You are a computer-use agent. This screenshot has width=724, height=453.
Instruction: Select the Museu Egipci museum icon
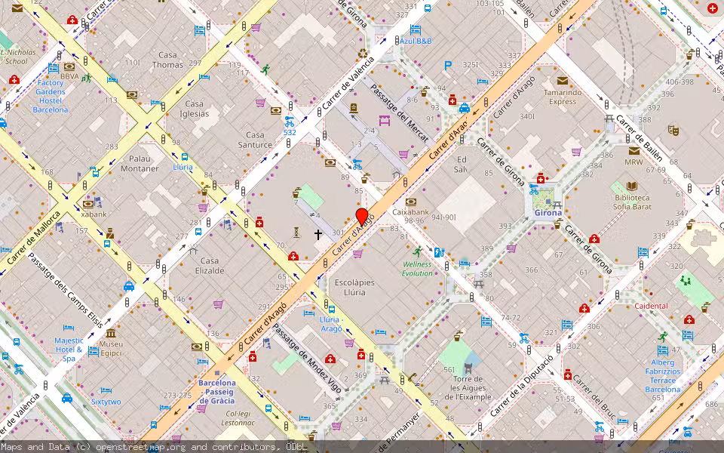click(x=110, y=334)
